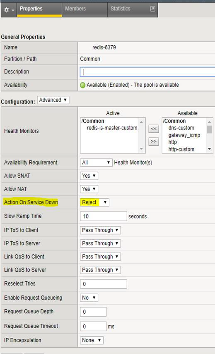Click Active monitors list up arrow
Screen dimensions: 215x354
click(x=141, y=122)
